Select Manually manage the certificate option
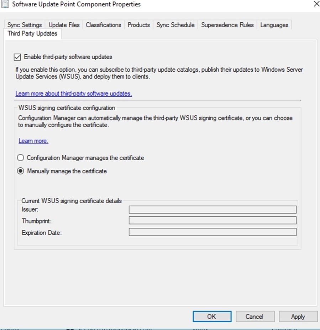Viewport: 320px width, 330px height. click(x=20, y=171)
